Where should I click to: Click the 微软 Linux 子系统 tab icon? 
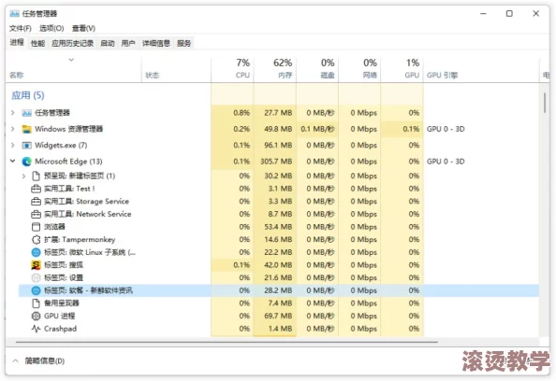[x=36, y=252]
